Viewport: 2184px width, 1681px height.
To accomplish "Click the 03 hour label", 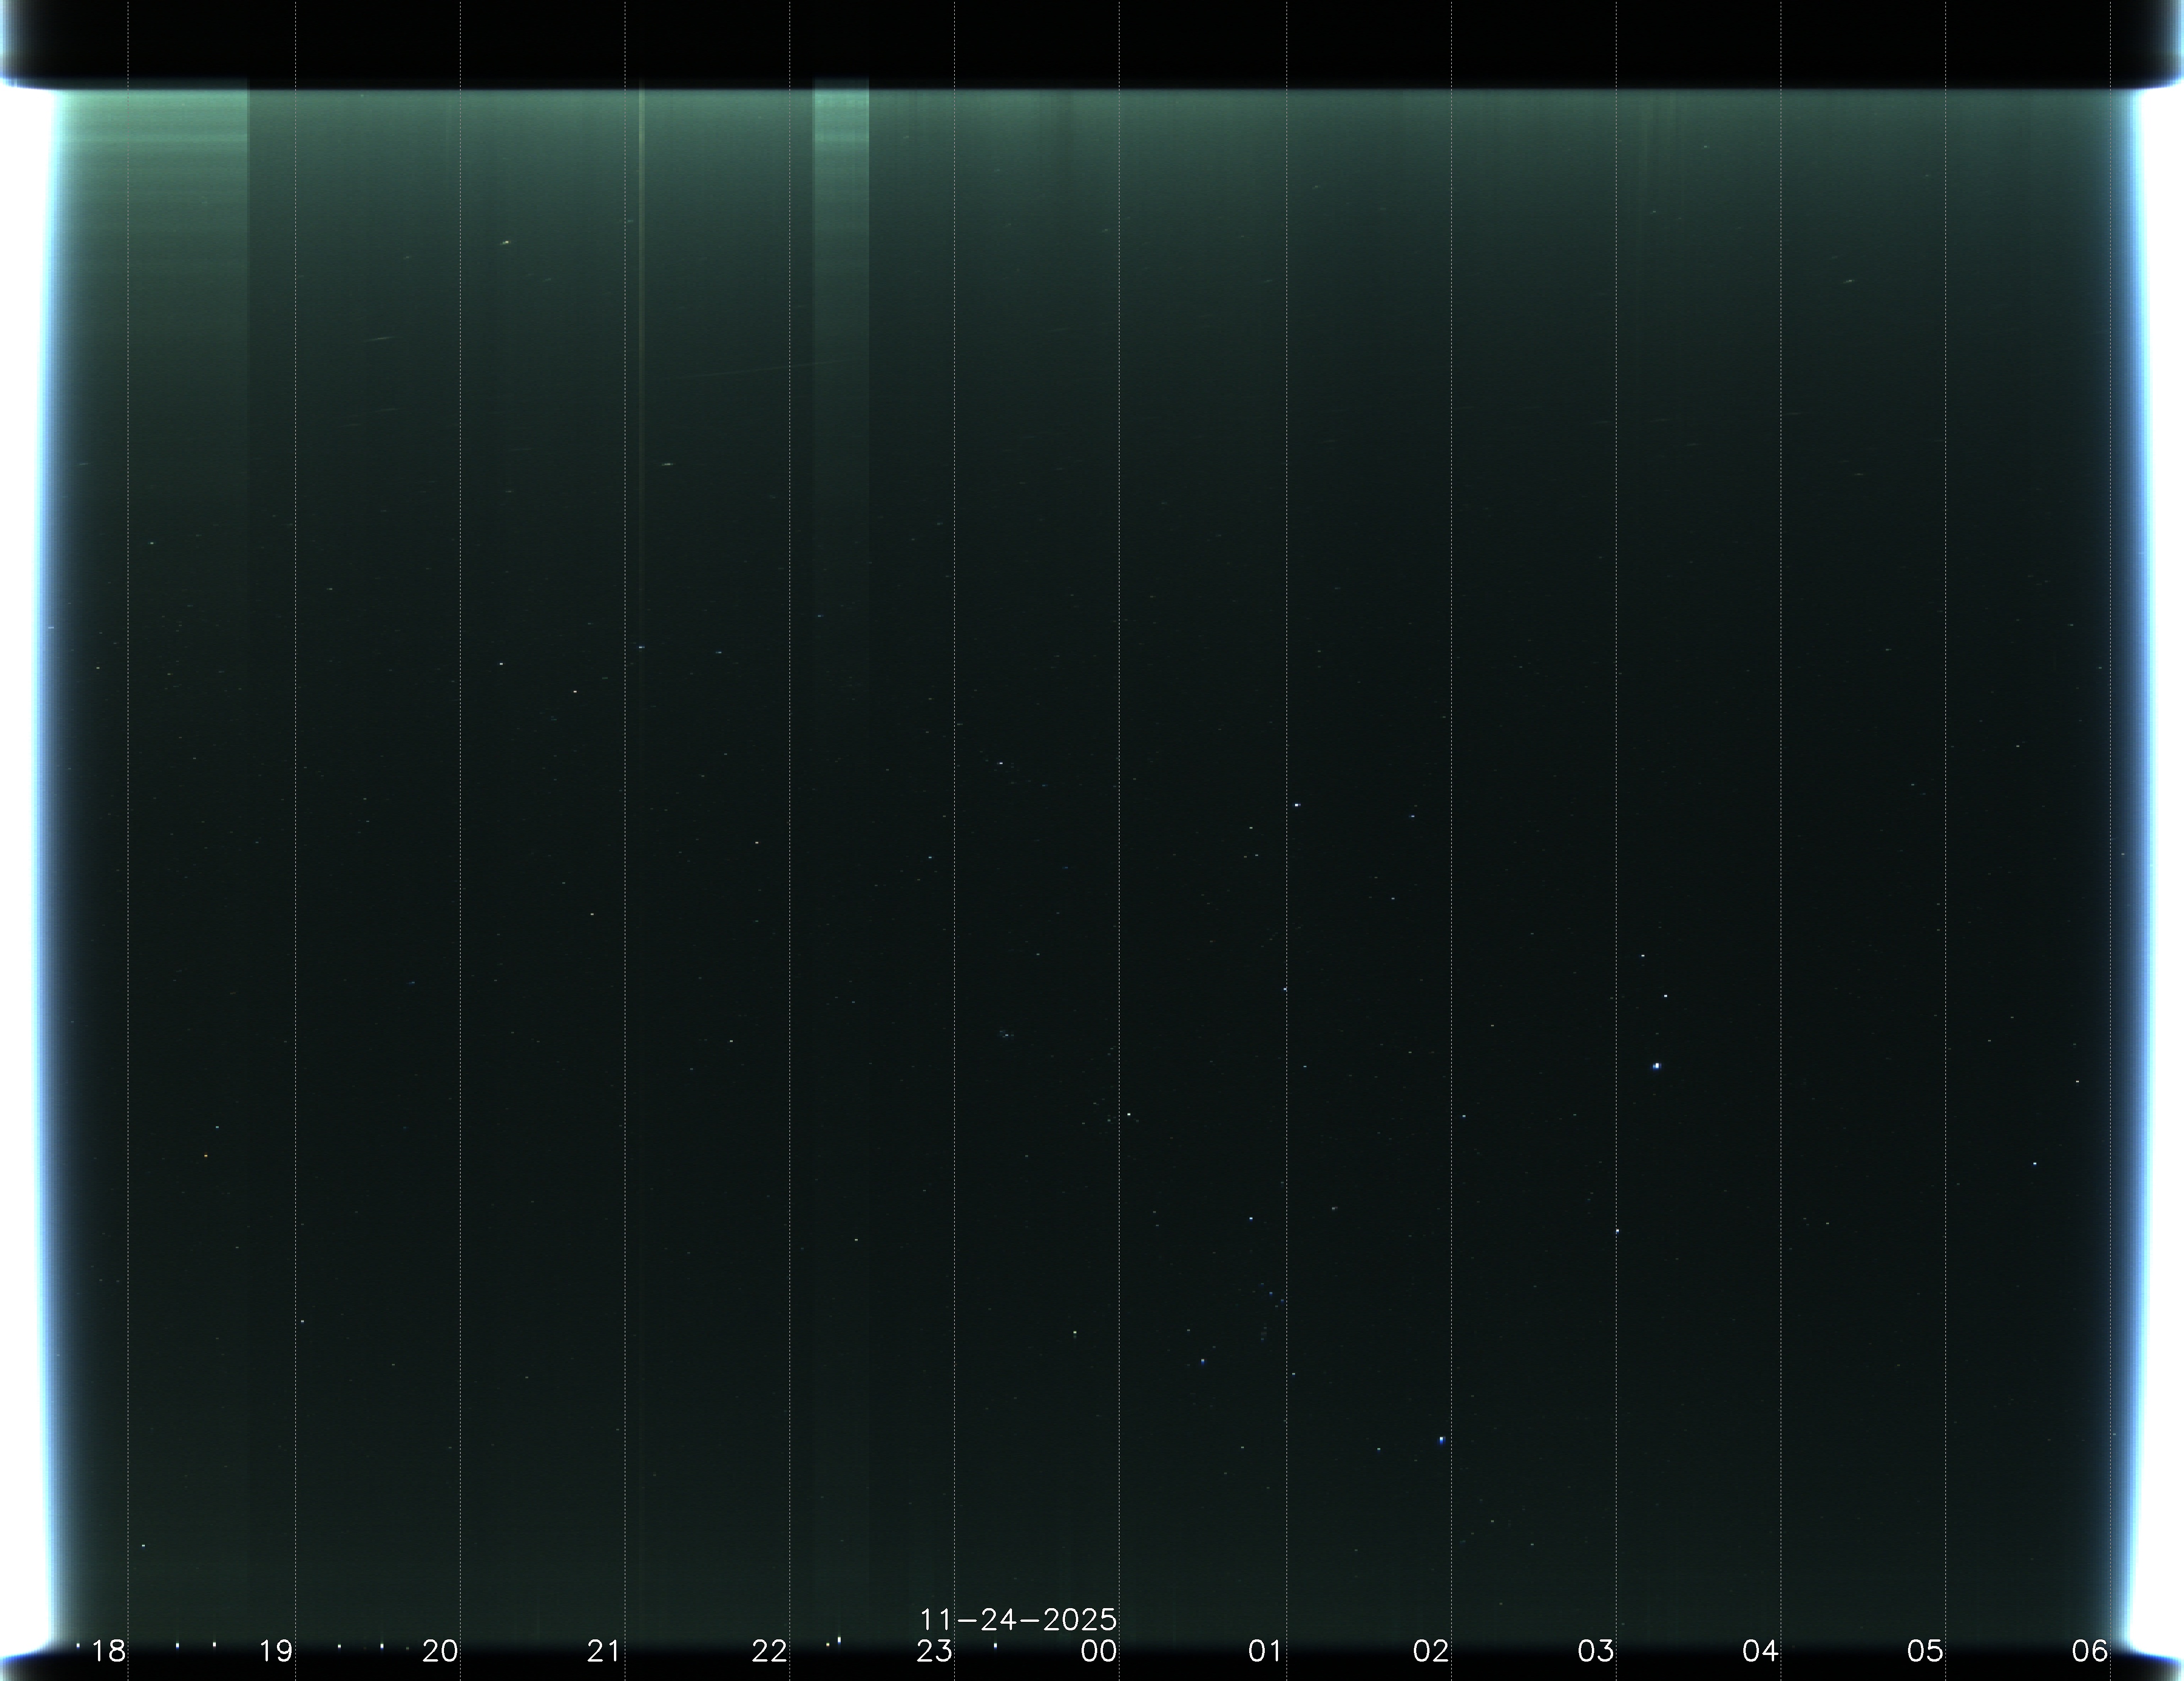I will [1595, 1651].
